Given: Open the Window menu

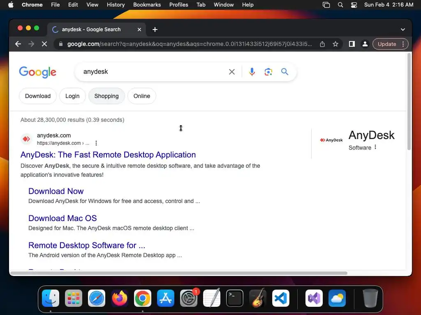Looking at the screenshot, I should pyautogui.click(x=224, y=5).
